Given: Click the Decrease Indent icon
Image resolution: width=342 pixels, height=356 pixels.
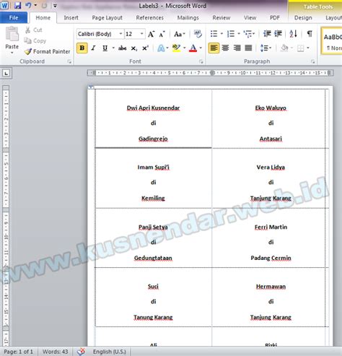Looking at the screenshot, I should (x=267, y=34).
